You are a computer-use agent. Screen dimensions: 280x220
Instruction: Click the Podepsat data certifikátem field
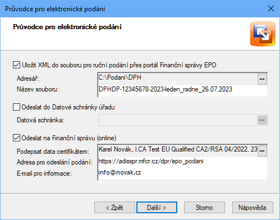pyautogui.click(x=178, y=151)
